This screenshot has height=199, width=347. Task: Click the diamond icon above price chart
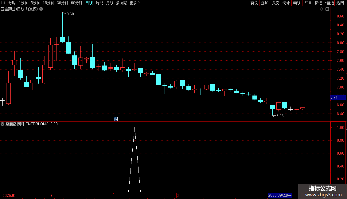point(322,9)
